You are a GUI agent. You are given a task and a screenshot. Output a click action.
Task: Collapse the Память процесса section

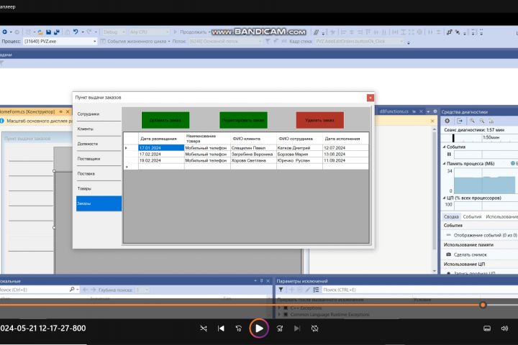tap(445, 163)
